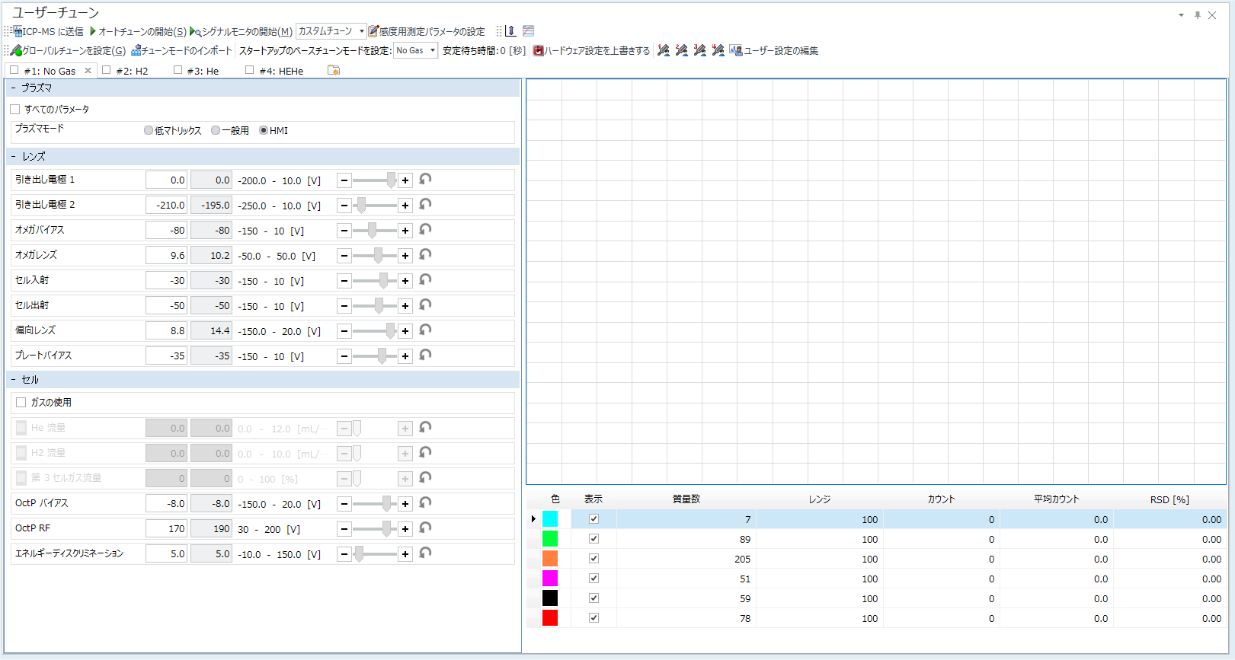Uncheck display checkbox for mass 7
This screenshot has width=1235, height=660.
tap(594, 519)
